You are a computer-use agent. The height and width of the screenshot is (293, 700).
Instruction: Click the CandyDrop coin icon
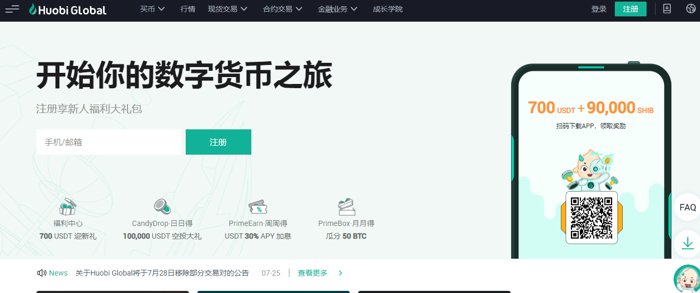[x=162, y=206]
